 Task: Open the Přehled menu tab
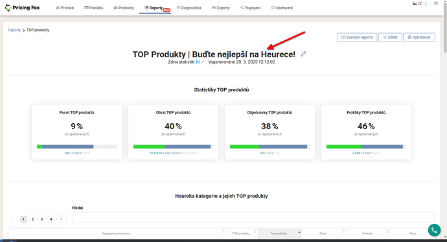click(x=65, y=8)
